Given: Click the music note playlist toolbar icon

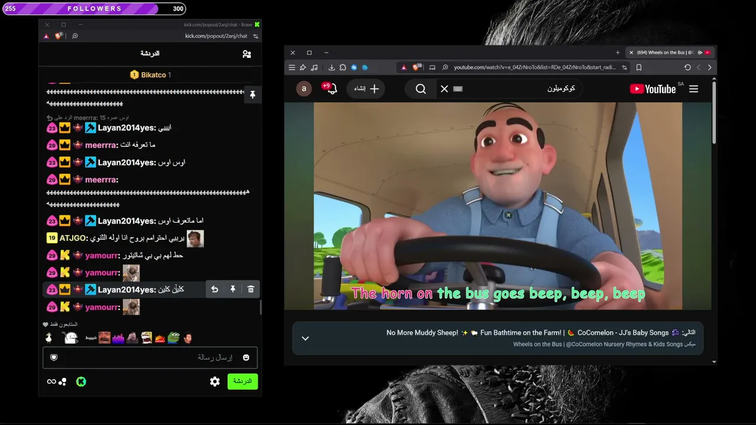Looking at the screenshot, I should tap(314, 67).
